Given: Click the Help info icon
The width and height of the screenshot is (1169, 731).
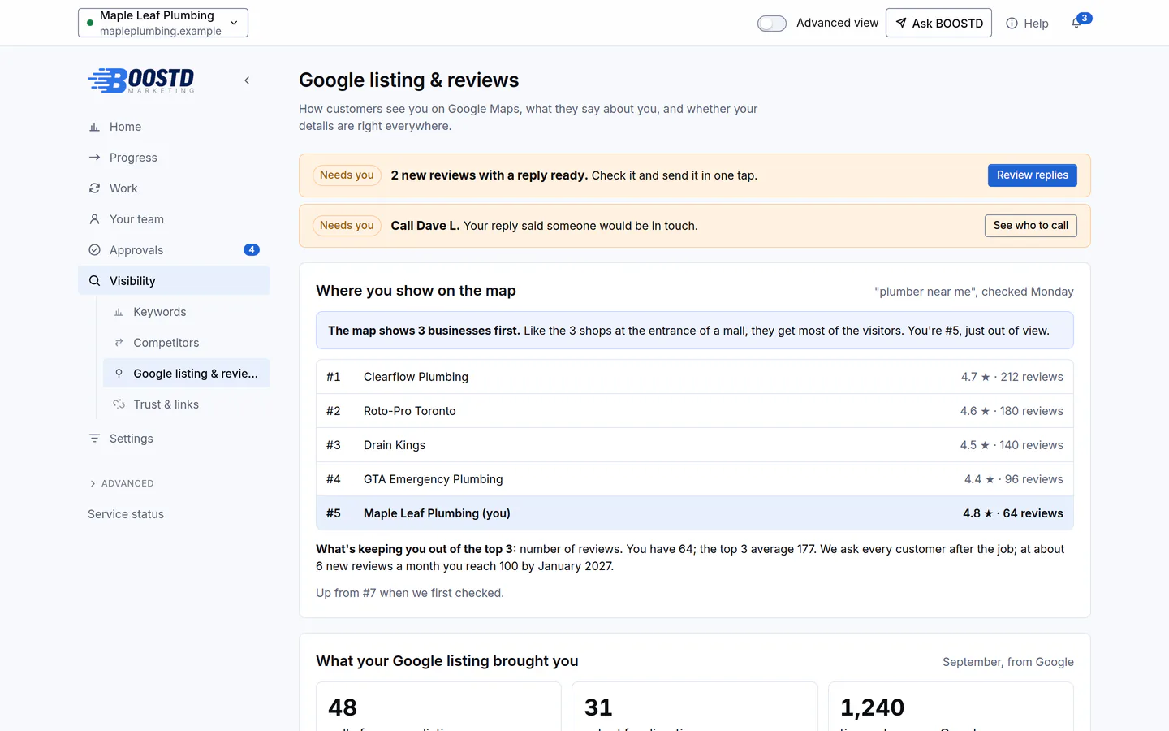Looking at the screenshot, I should 1012,24.
